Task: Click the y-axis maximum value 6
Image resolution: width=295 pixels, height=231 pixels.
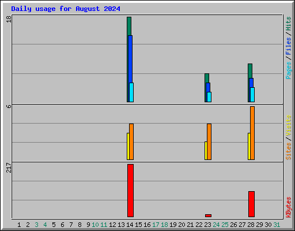Action: point(9,106)
